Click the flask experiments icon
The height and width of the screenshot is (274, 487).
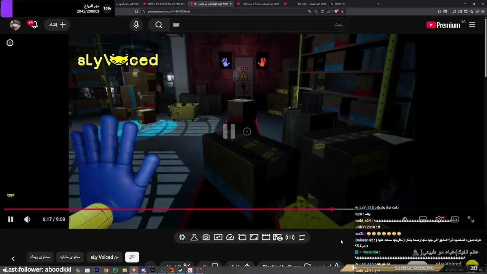(194, 237)
